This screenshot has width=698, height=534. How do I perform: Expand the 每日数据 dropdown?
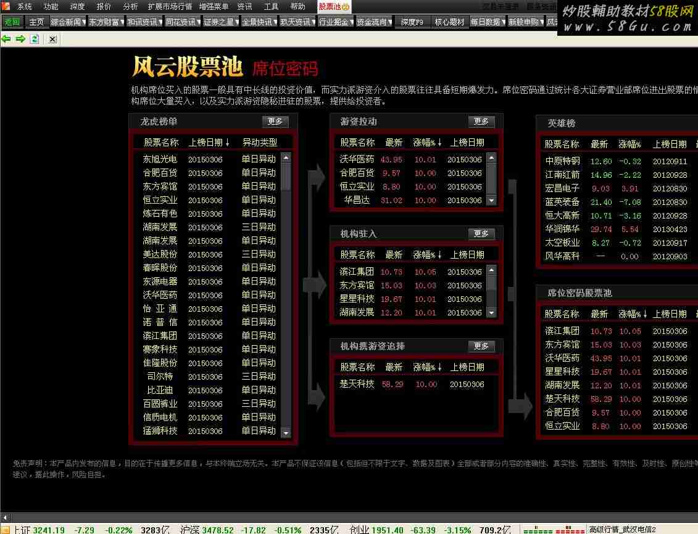click(488, 22)
